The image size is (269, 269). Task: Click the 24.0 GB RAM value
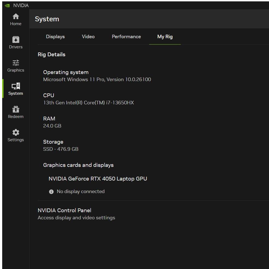[52, 126]
